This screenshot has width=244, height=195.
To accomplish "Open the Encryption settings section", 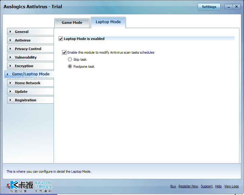I will (x=30, y=66).
